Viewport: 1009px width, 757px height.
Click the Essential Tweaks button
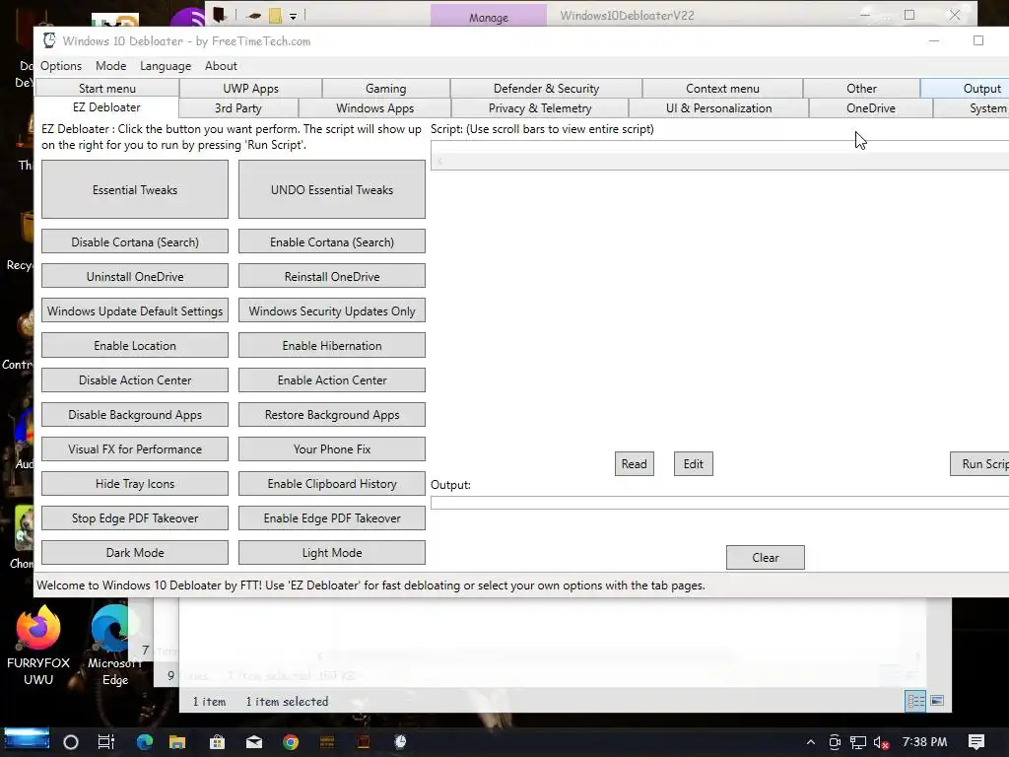pos(135,189)
